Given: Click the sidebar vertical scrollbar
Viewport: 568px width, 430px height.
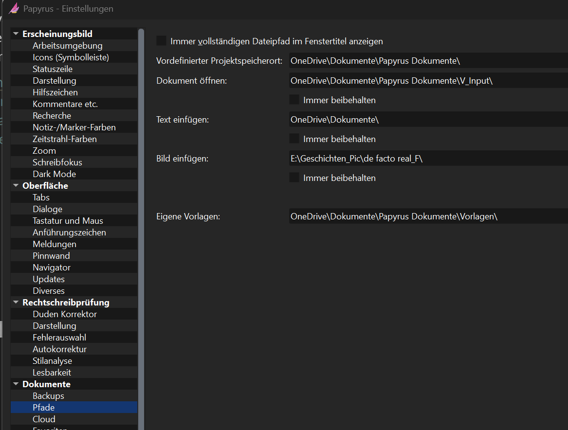Looking at the screenshot, I should pyautogui.click(x=141, y=195).
